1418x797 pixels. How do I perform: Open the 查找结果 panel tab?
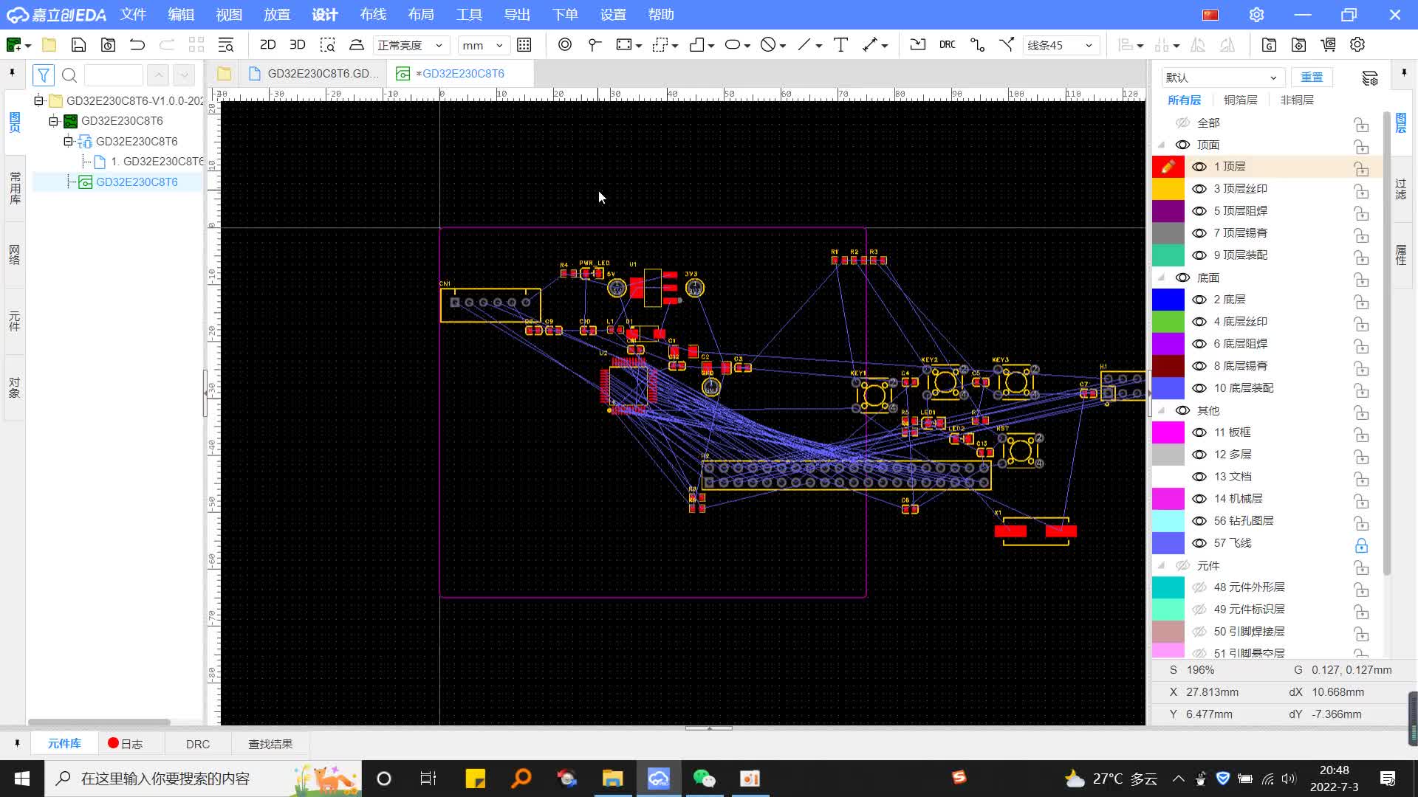click(270, 744)
